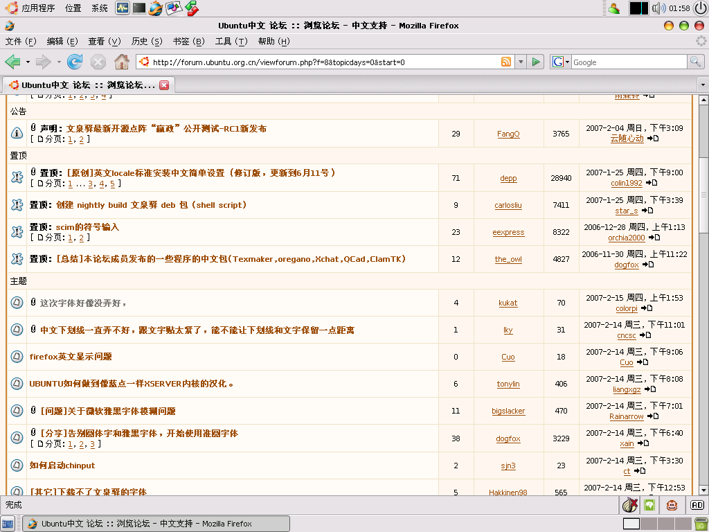The width and height of the screenshot is (709, 532).
Task: Open topic firefox英文显示问题
Action: (x=71, y=357)
